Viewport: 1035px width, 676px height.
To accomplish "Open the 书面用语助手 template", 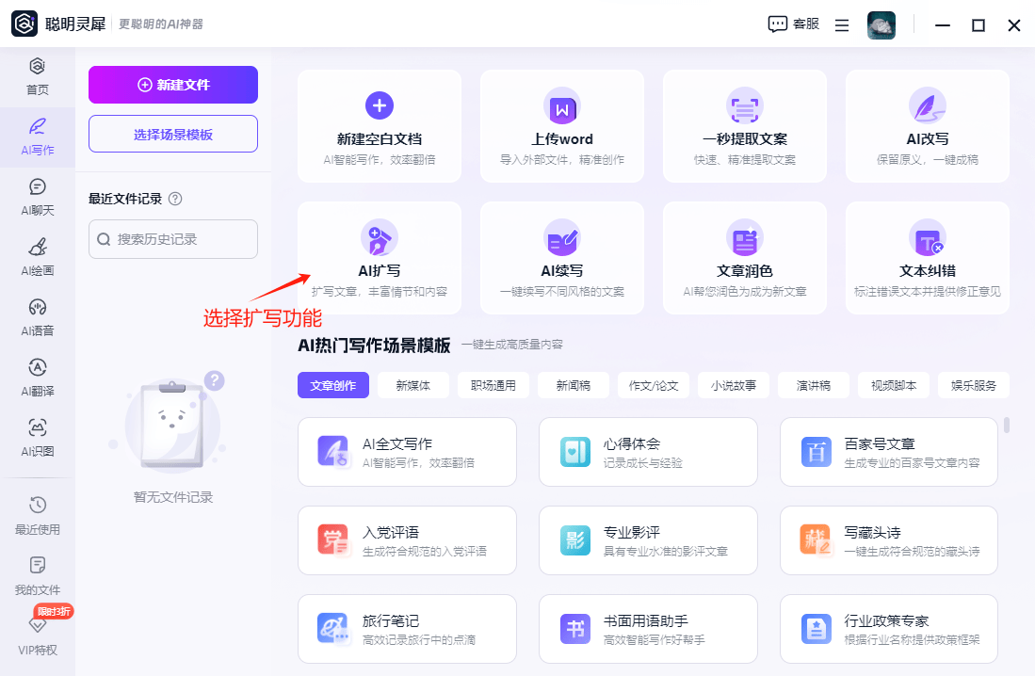I will [x=648, y=629].
